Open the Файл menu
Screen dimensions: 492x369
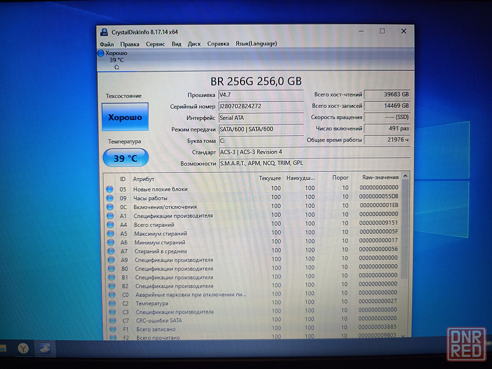pos(107,44)
